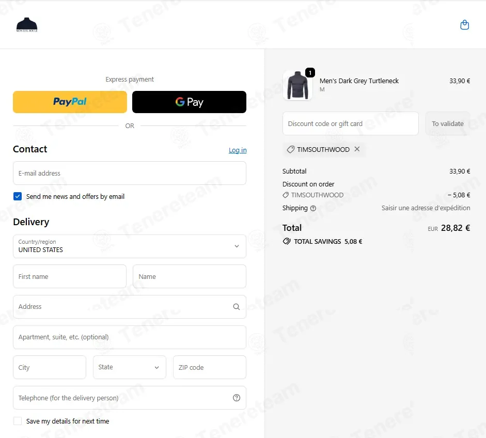Focus the City input field
486x438 pixels.
(50, 367)
